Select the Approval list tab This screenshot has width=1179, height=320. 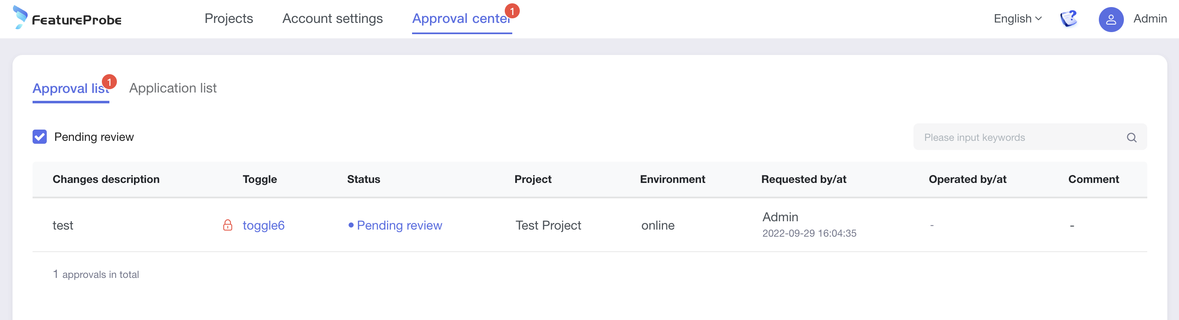click(69, 89)
